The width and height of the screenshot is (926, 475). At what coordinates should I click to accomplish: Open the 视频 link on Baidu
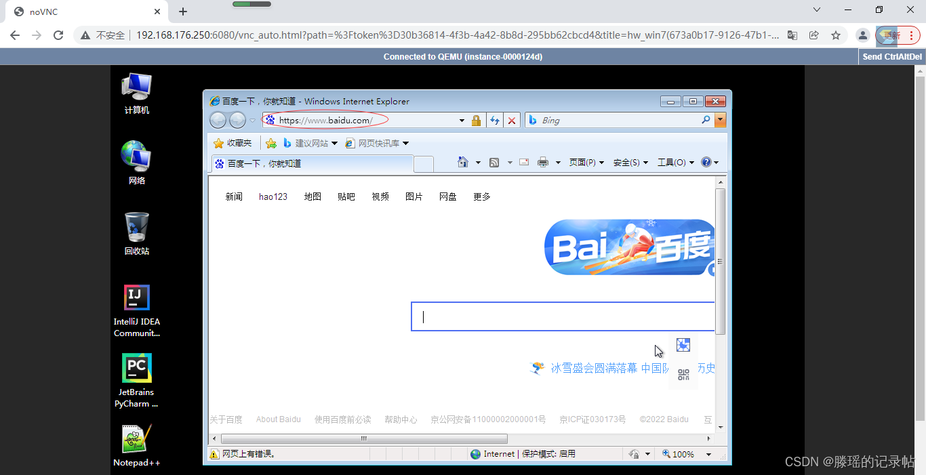(380, 197)
